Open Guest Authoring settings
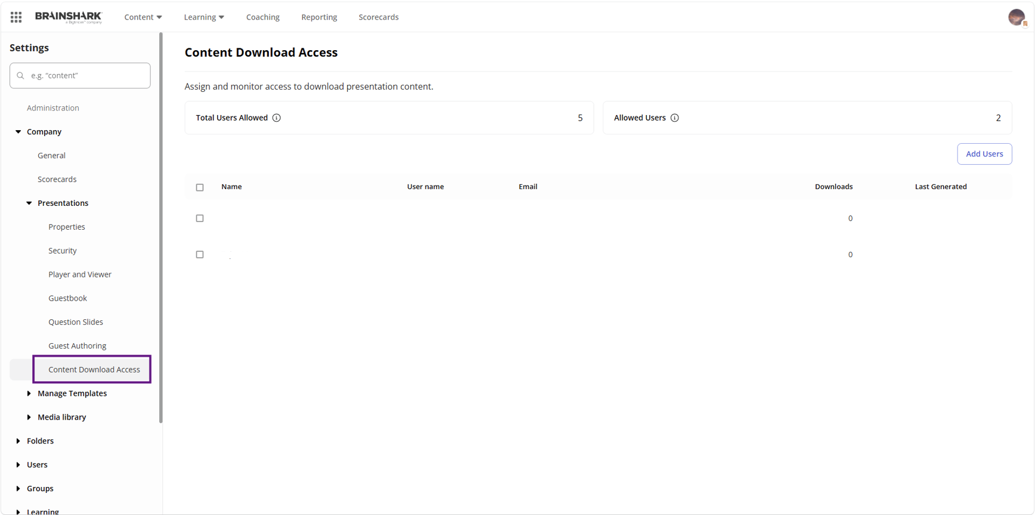This screenshot has width=1035, height=515. (x=78, y=346)
